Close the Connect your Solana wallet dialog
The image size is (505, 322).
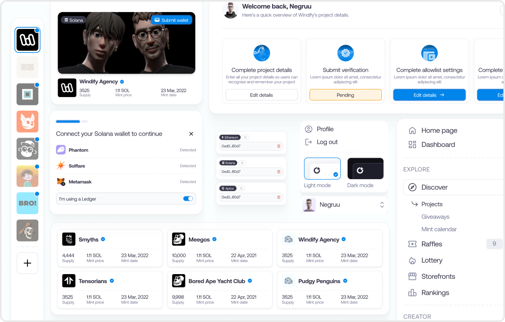[x=191, y=134]
